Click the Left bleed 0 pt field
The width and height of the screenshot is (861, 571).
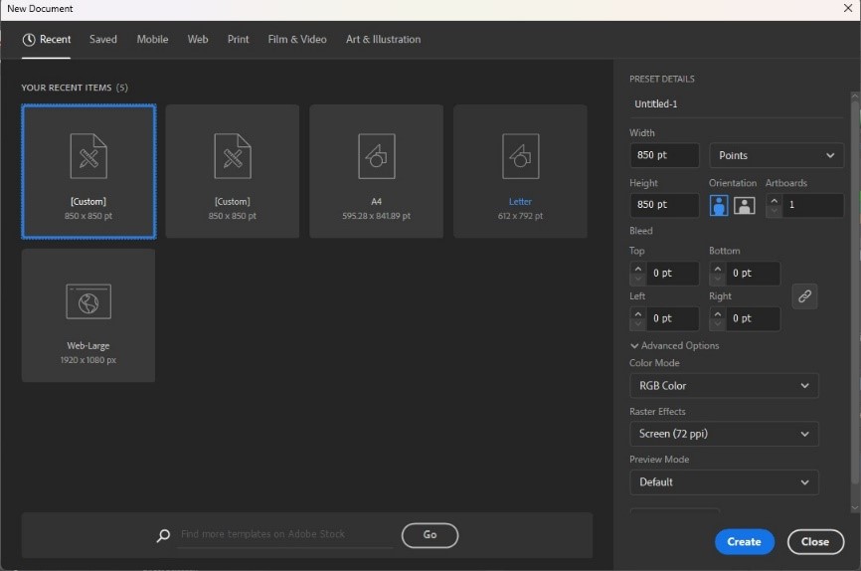point(672,318)
